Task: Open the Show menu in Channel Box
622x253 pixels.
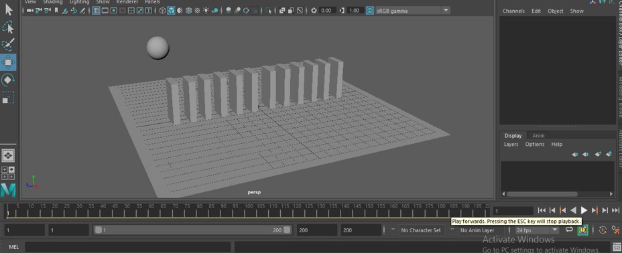Action: pyautogui.click(x=577, y=11)
